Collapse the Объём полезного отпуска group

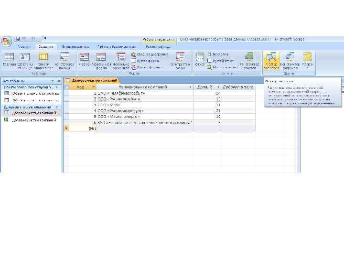click(x=57, y=87)
